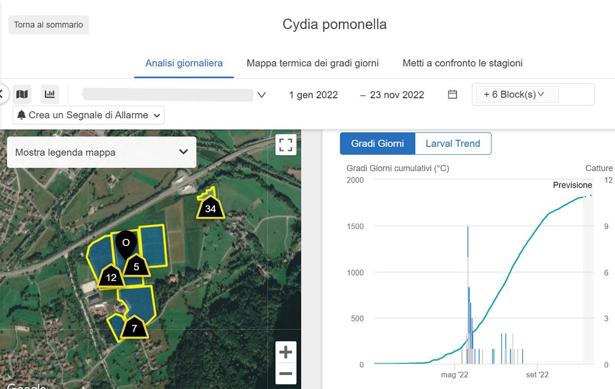
Task: Expand the Crea un Segnale di Allarme menu
Action: click(x=88, y=115)
